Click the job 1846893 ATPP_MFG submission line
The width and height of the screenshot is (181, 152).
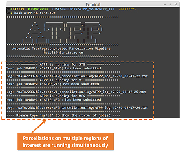click(54, 100)
